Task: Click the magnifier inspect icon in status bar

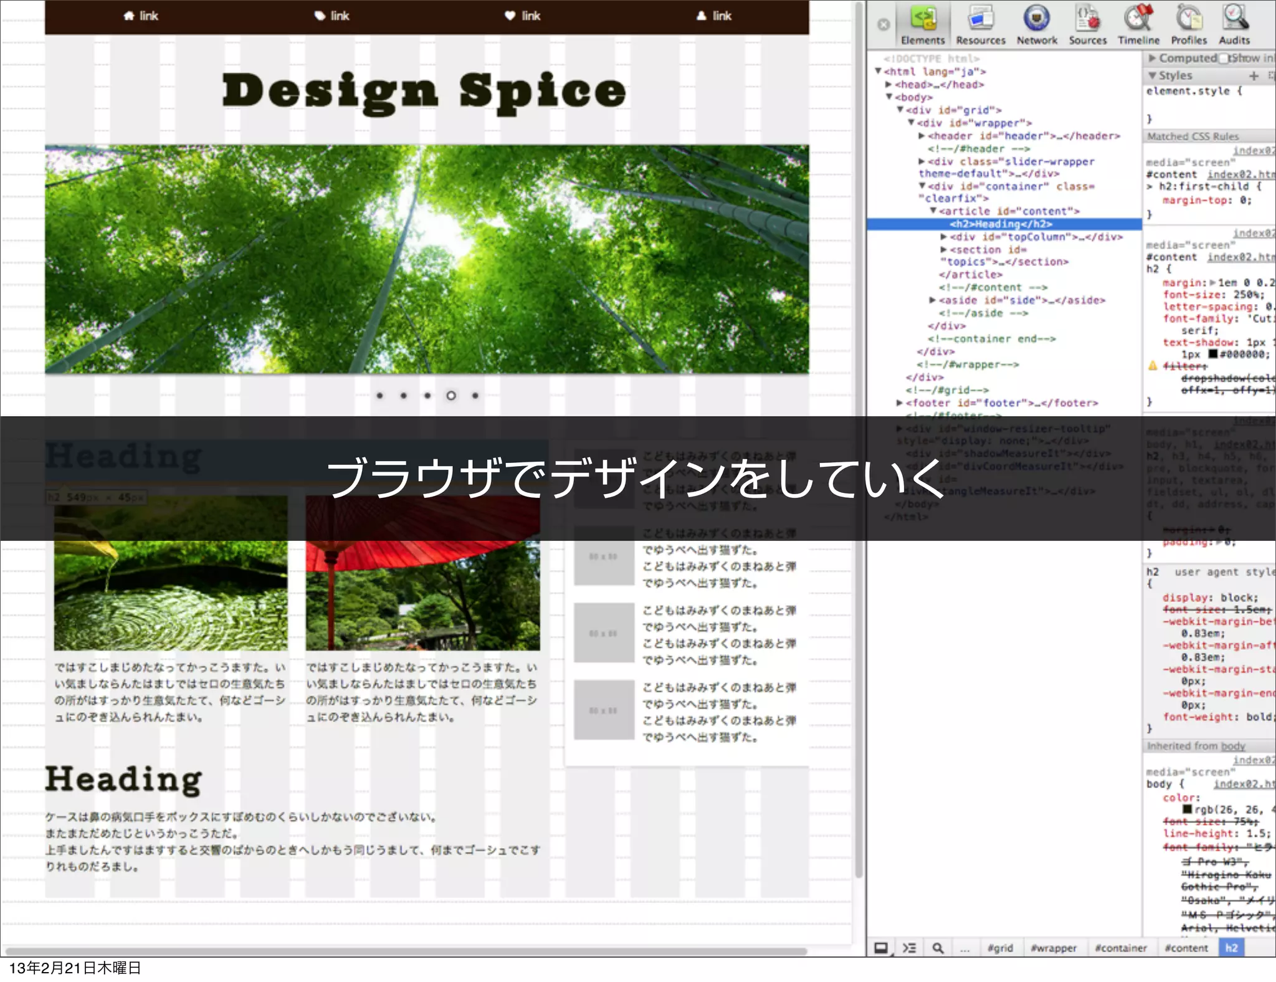Action: (x=938, y=948)
